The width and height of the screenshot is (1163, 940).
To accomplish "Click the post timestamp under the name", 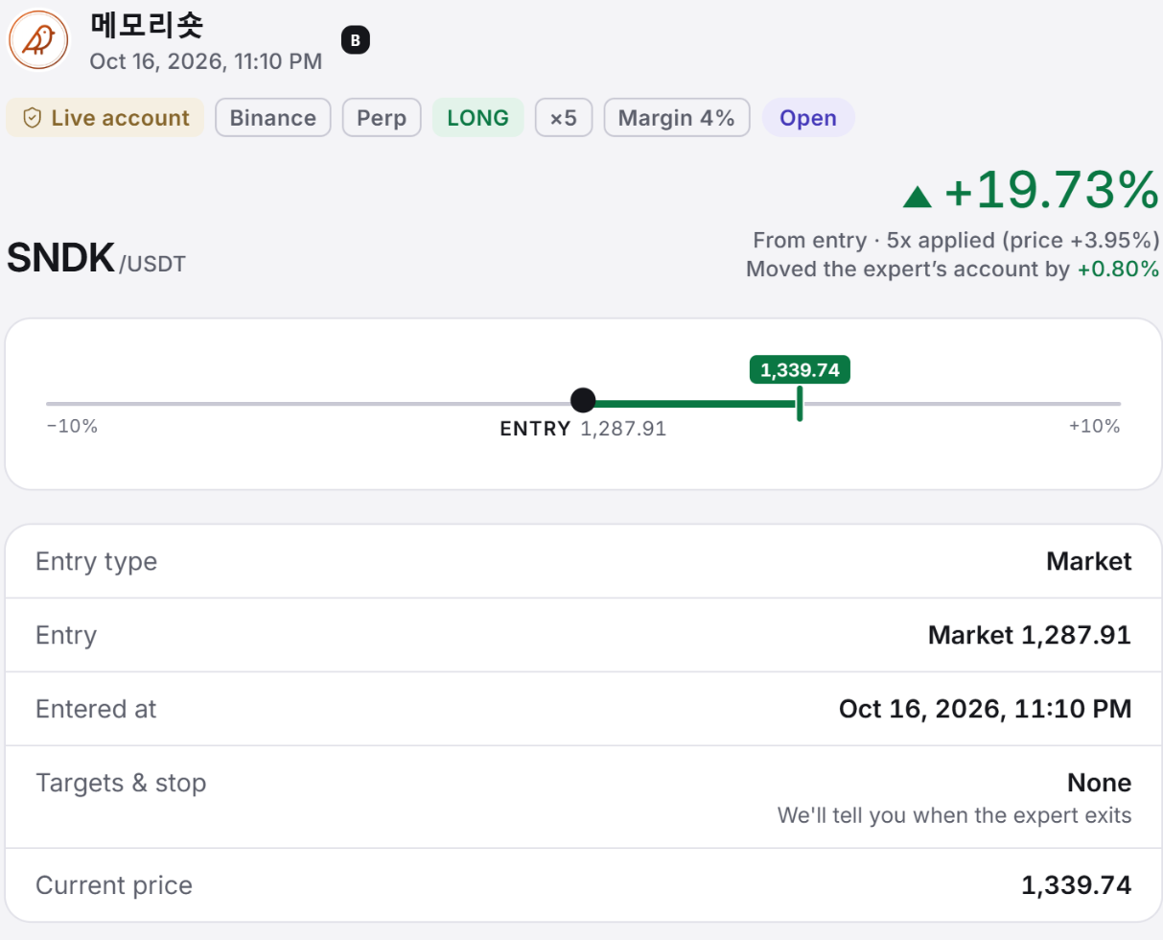I will tap(206, 61).
